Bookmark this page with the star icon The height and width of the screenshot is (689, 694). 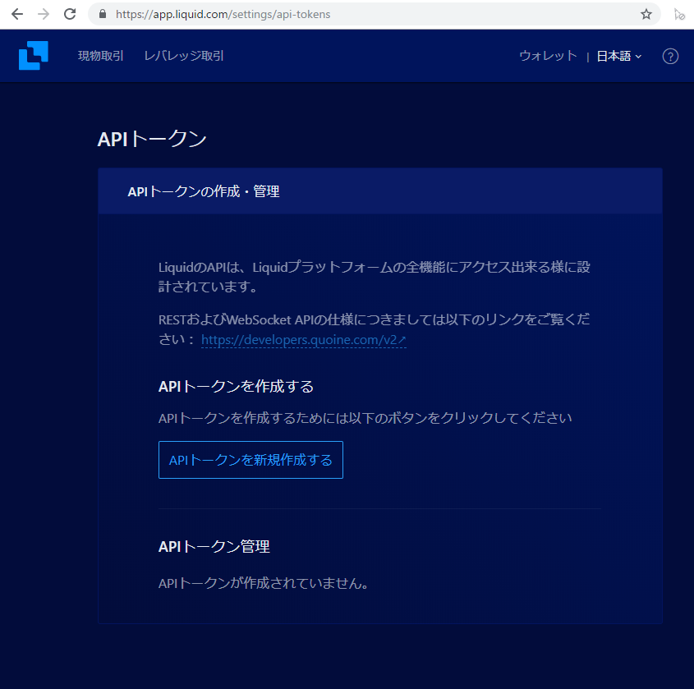[x=646, y=14]
